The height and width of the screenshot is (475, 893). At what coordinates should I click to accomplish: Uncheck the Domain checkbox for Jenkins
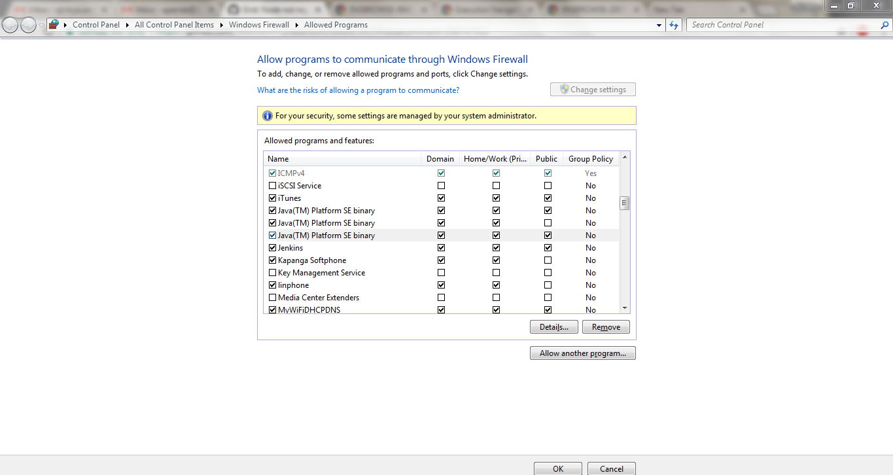[x=441, y=247]
